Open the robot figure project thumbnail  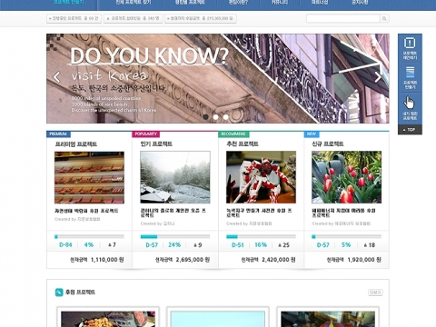261,177
